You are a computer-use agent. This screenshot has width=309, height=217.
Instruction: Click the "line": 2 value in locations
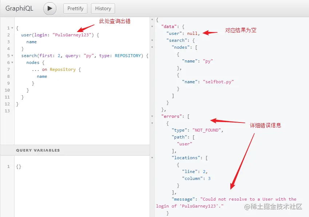click(204, 172)
